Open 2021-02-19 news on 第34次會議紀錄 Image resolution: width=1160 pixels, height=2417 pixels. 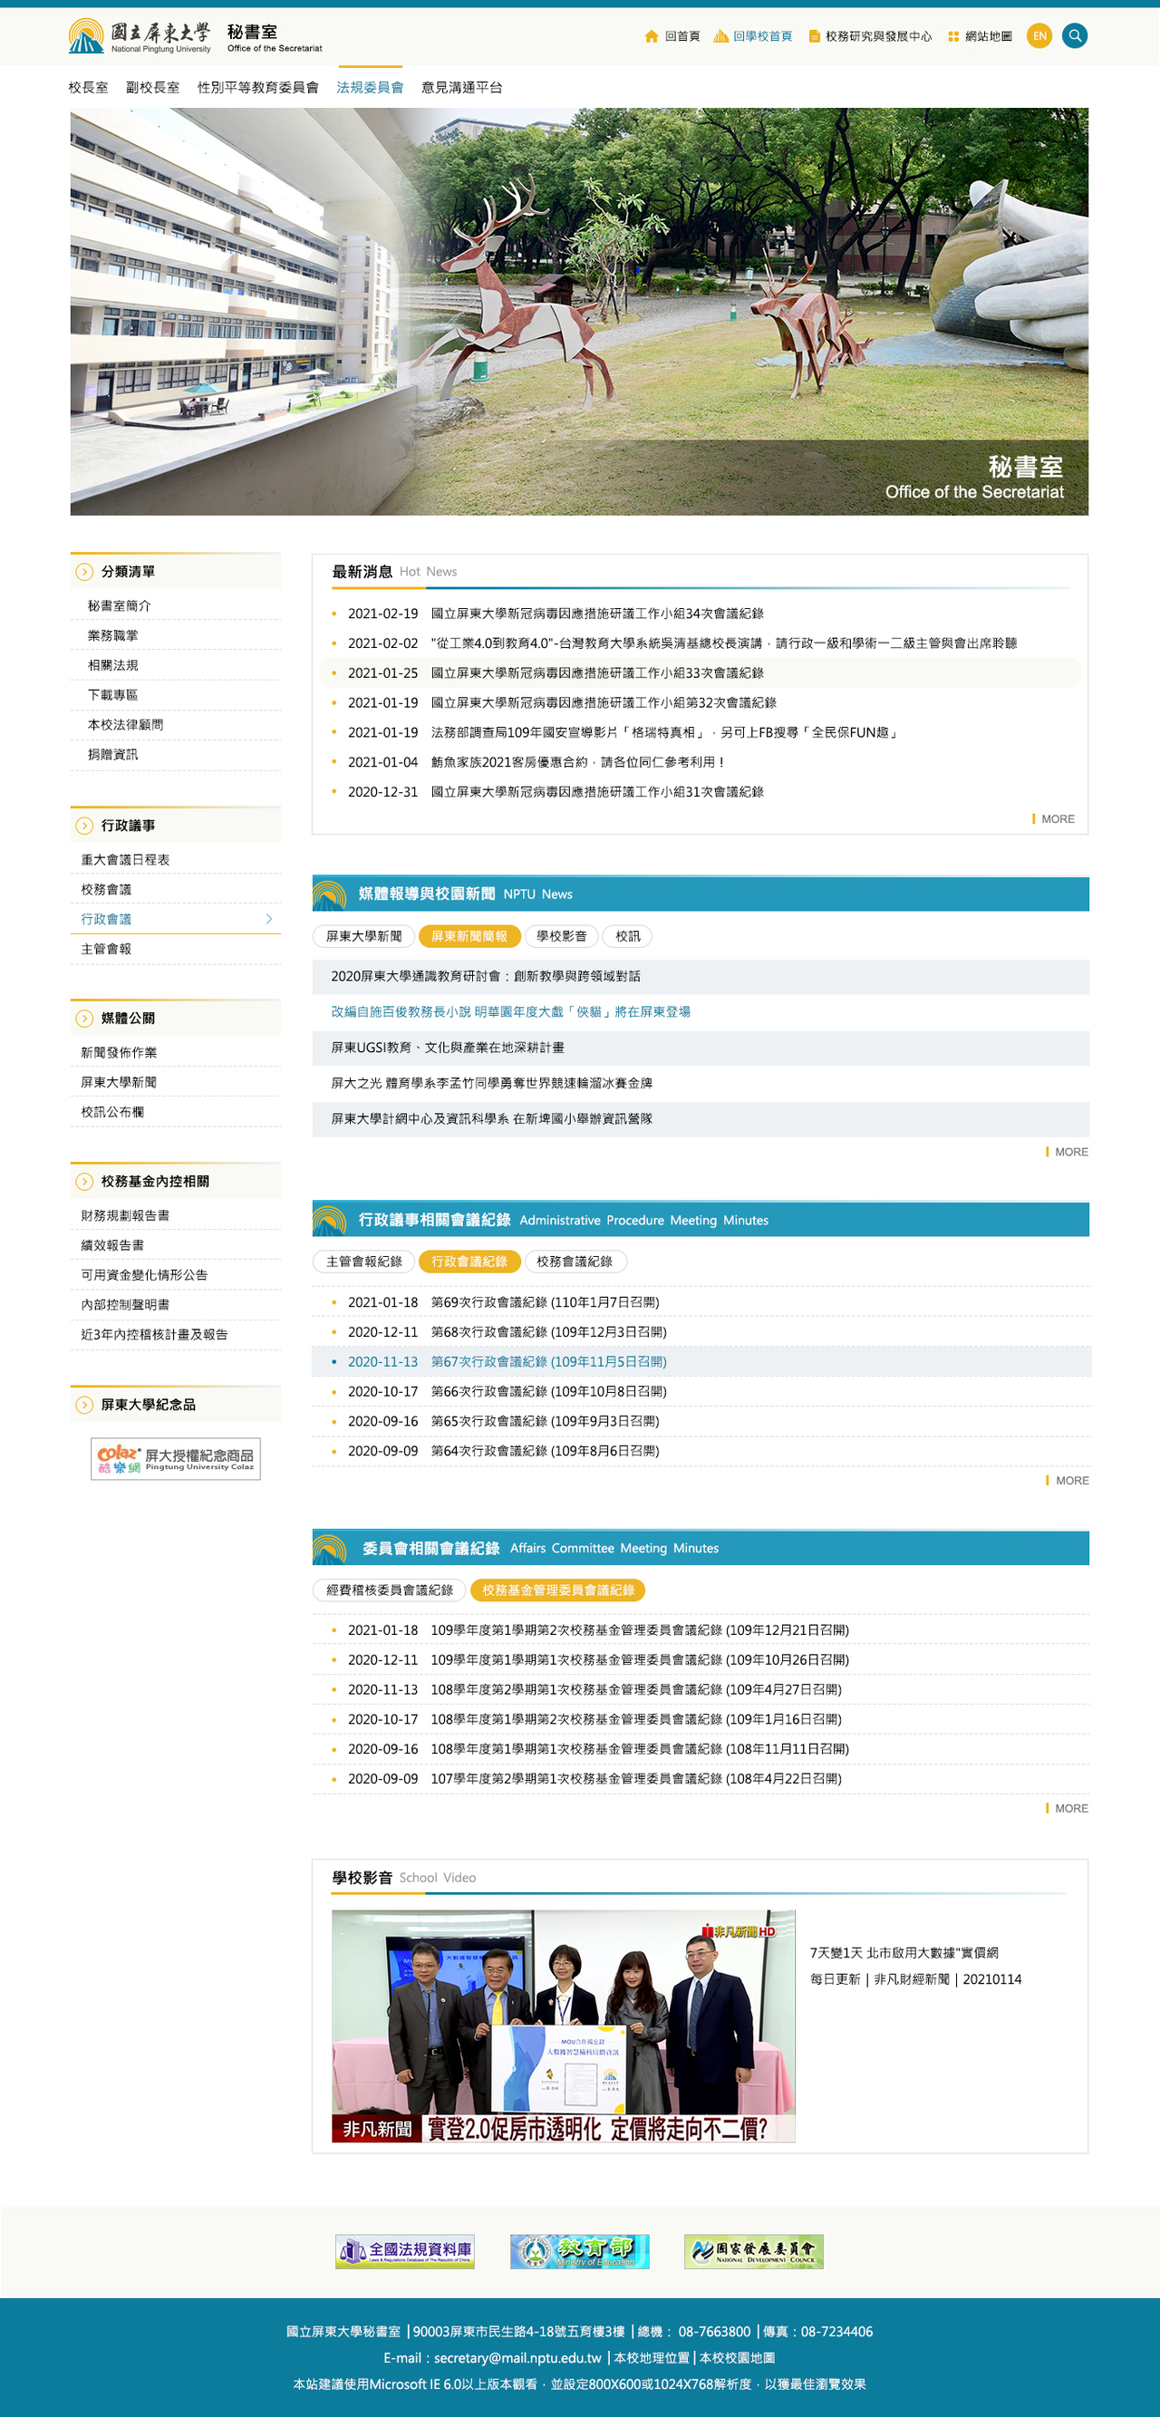click(x=597, y=614)
